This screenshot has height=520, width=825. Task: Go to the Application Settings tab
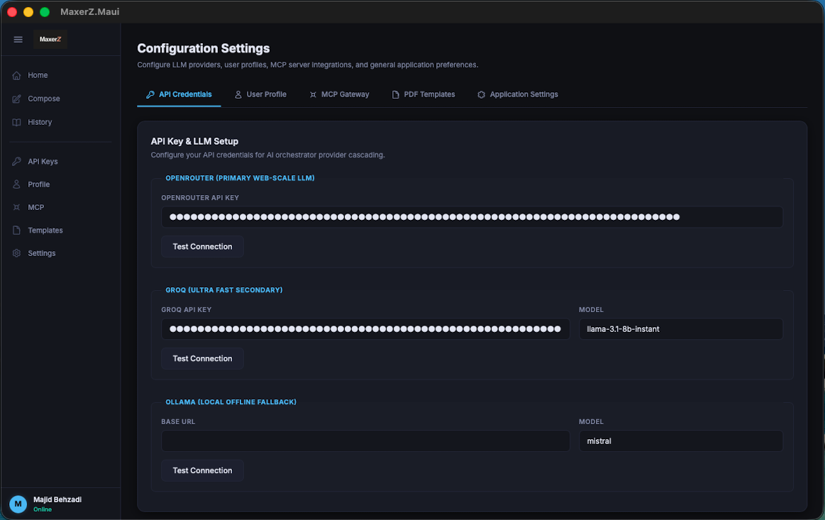pyautogui.click(x=518, y=95)
